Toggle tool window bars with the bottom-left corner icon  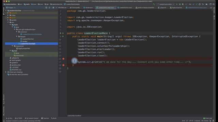click(x=4, y=121)
